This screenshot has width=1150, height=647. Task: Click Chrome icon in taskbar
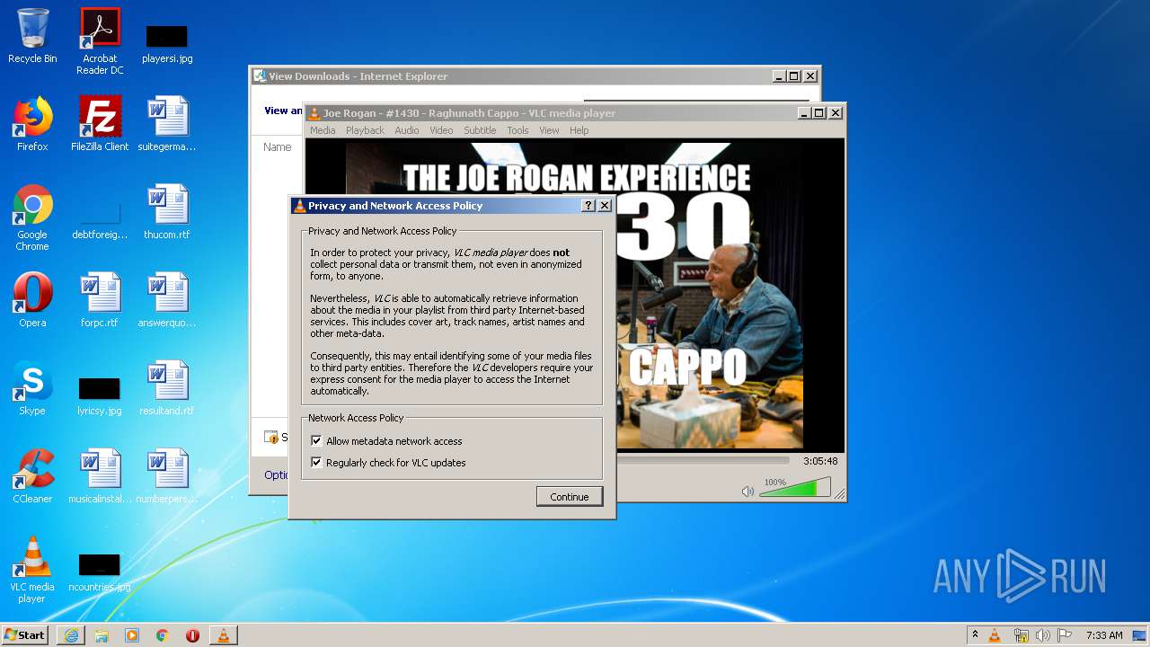[x=163, y=635]
